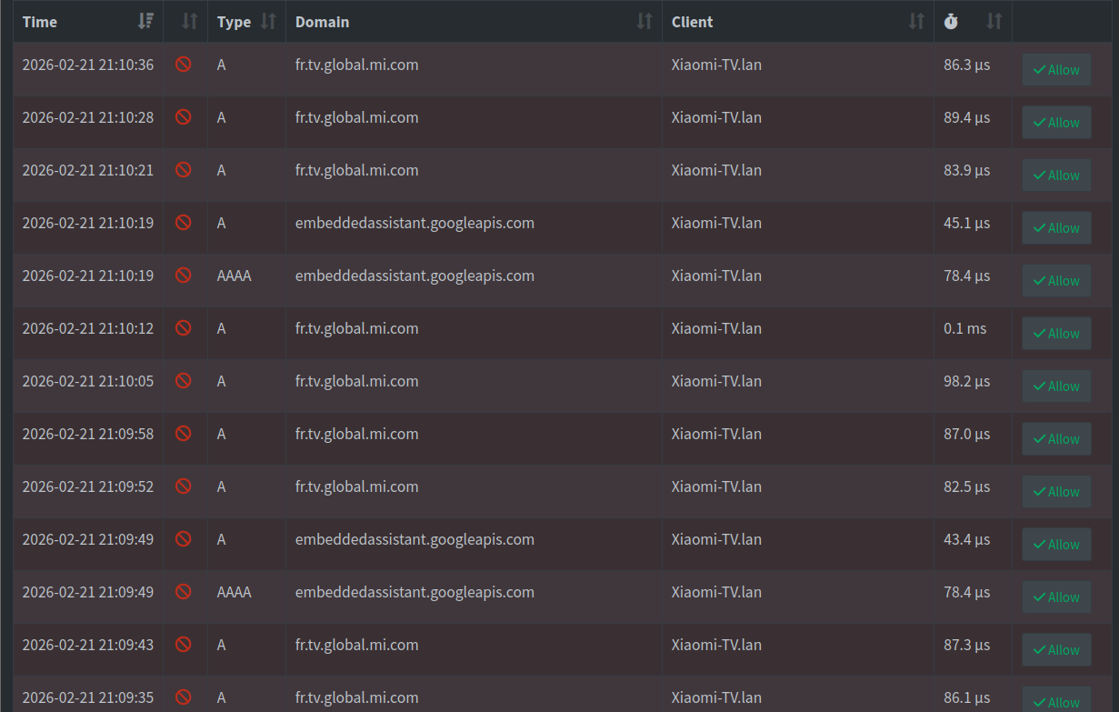This screenshot has height=712, width=1119.
Task: Sort the Client column using its arrows
Action: [x=916, y=22]
